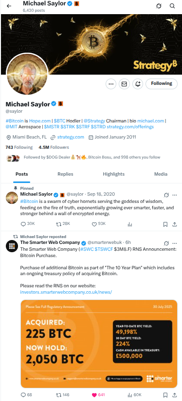182x401 pixels.
Task: Toggle post notifications bell icon
Action: click(138, 84)
